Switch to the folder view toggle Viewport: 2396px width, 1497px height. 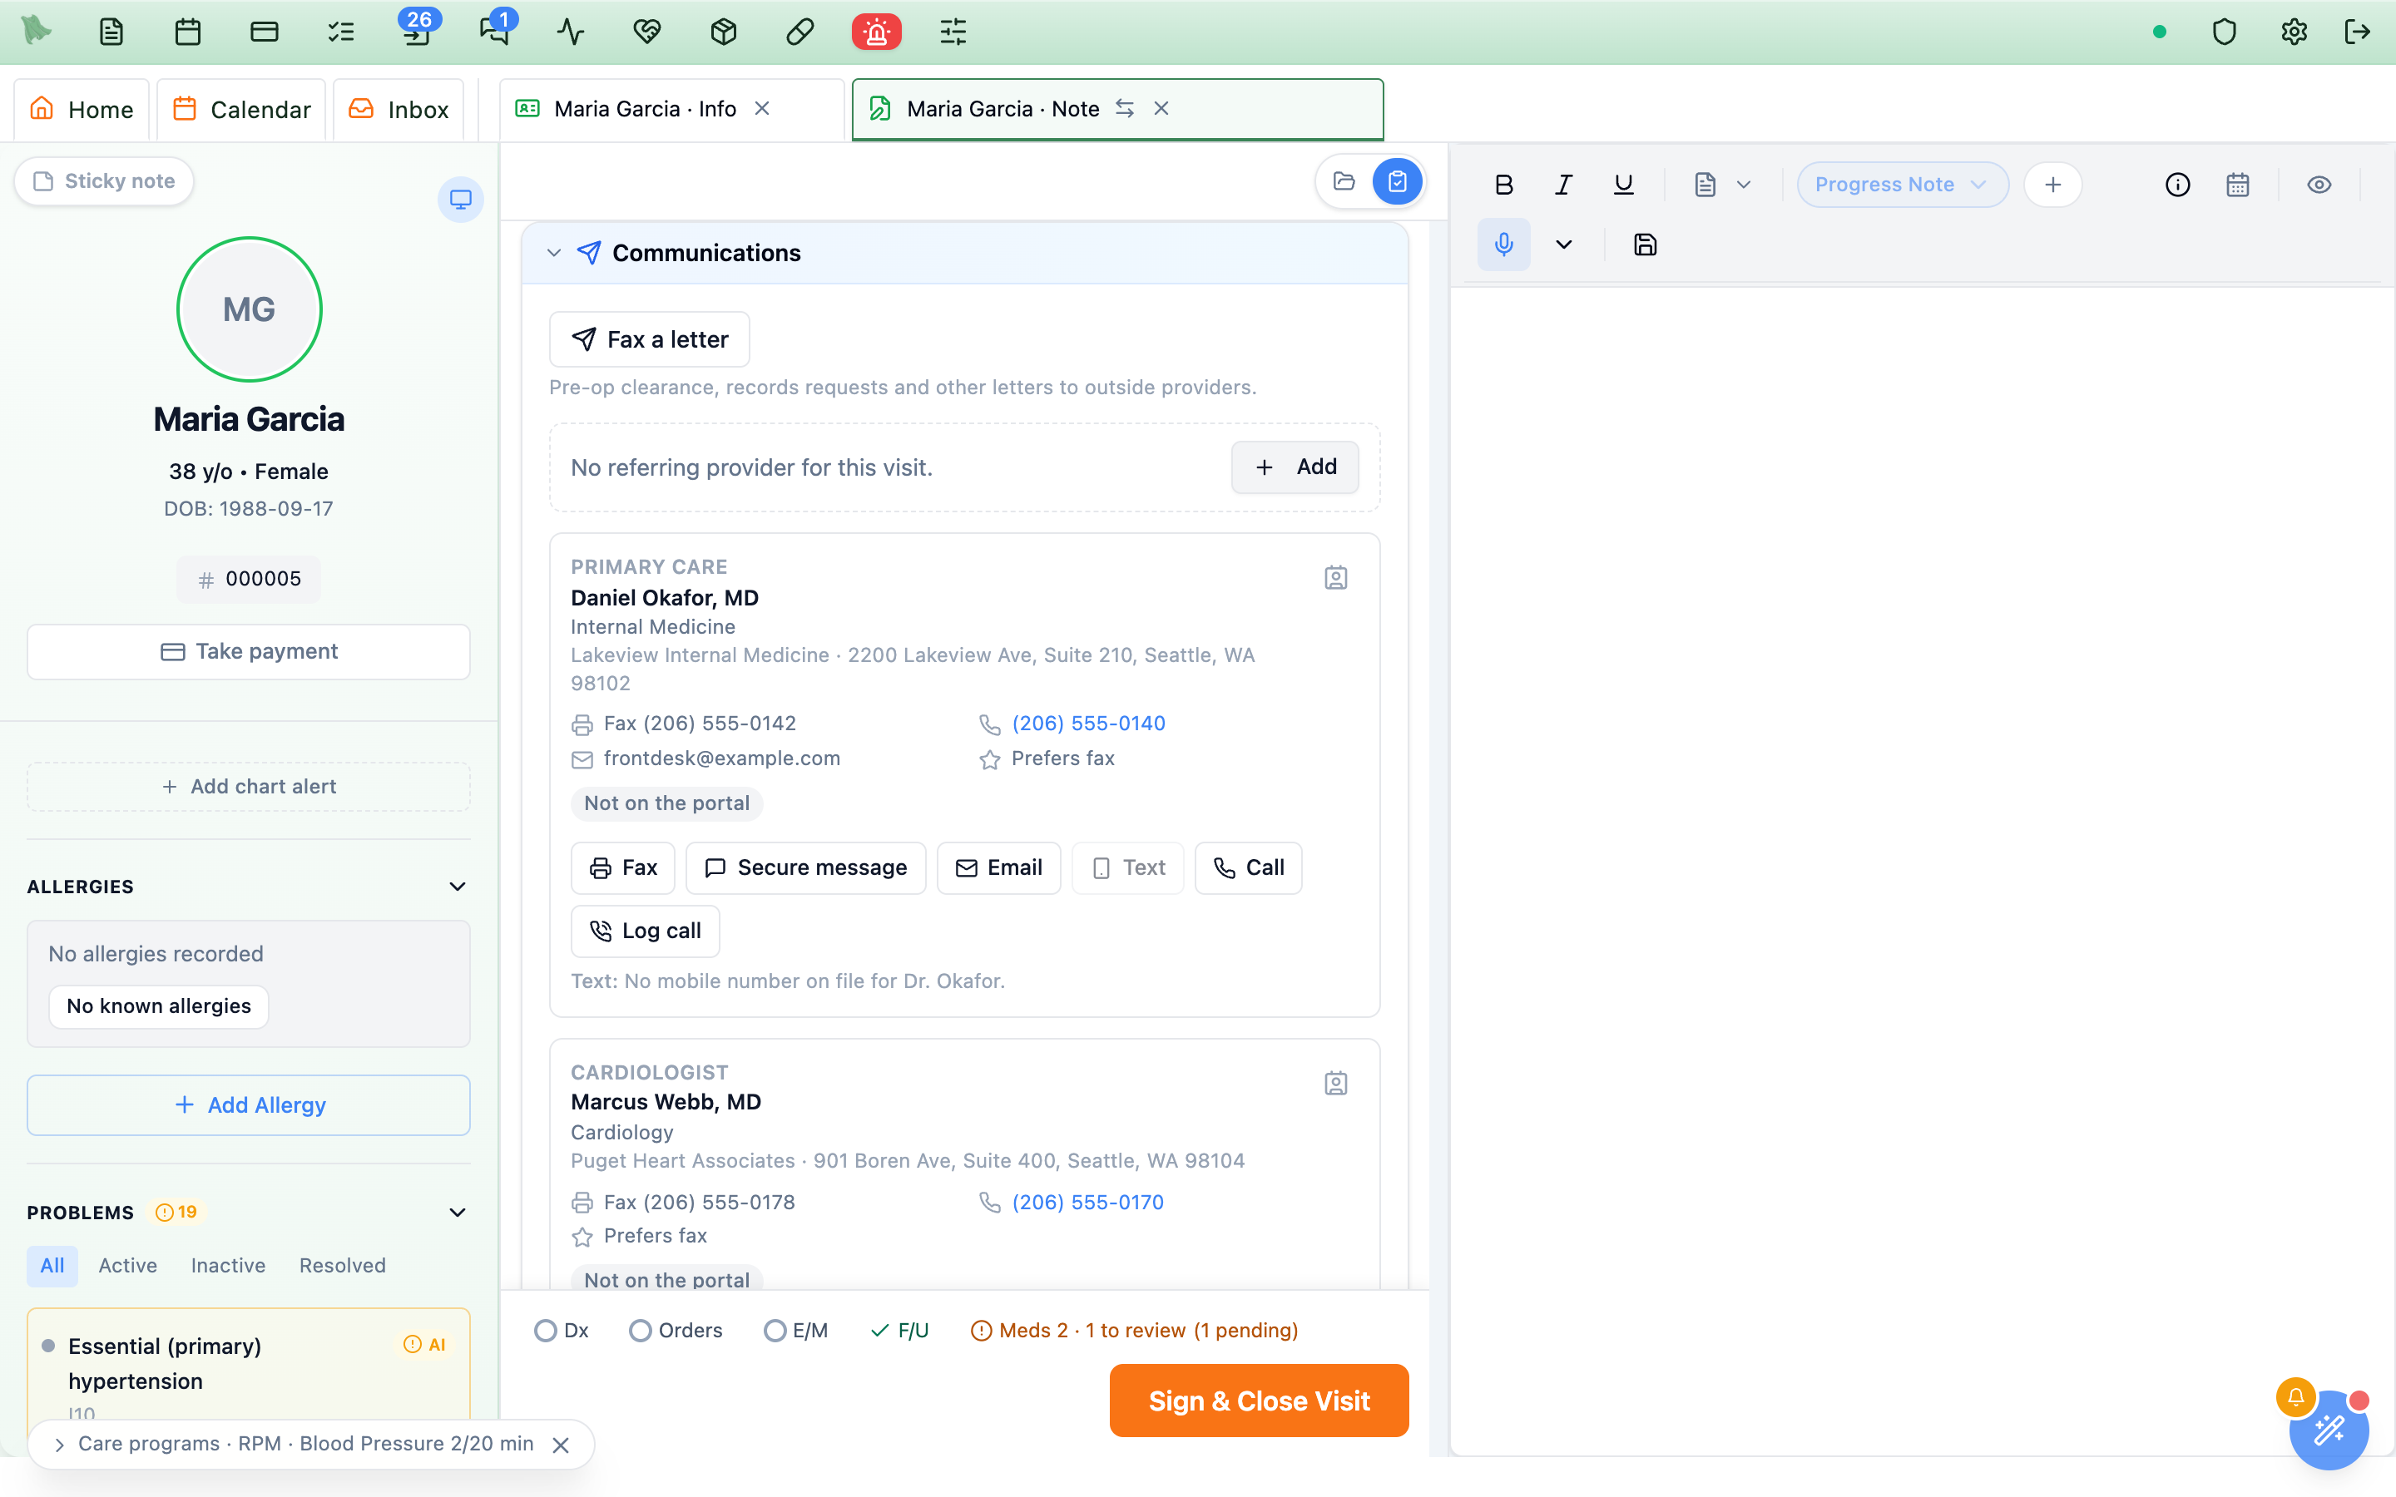pos(1344,181)
